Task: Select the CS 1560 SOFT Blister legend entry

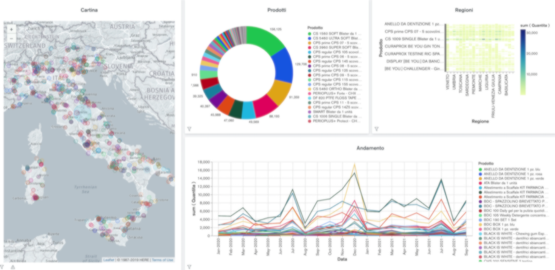Action: coord(335,33)
